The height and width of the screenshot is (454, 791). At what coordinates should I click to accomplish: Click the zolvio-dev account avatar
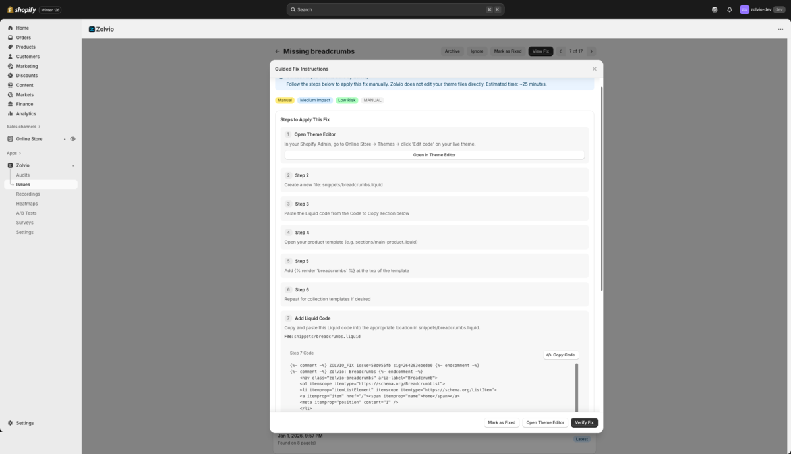point(744,9)
